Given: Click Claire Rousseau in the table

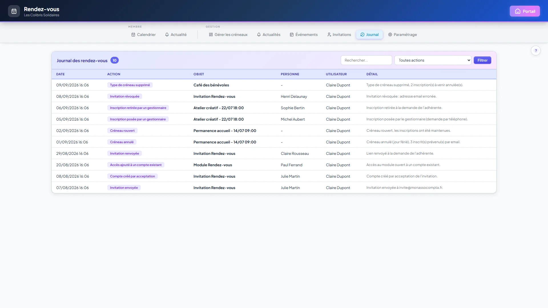Looking at the screenshot, I should (295, 153).
